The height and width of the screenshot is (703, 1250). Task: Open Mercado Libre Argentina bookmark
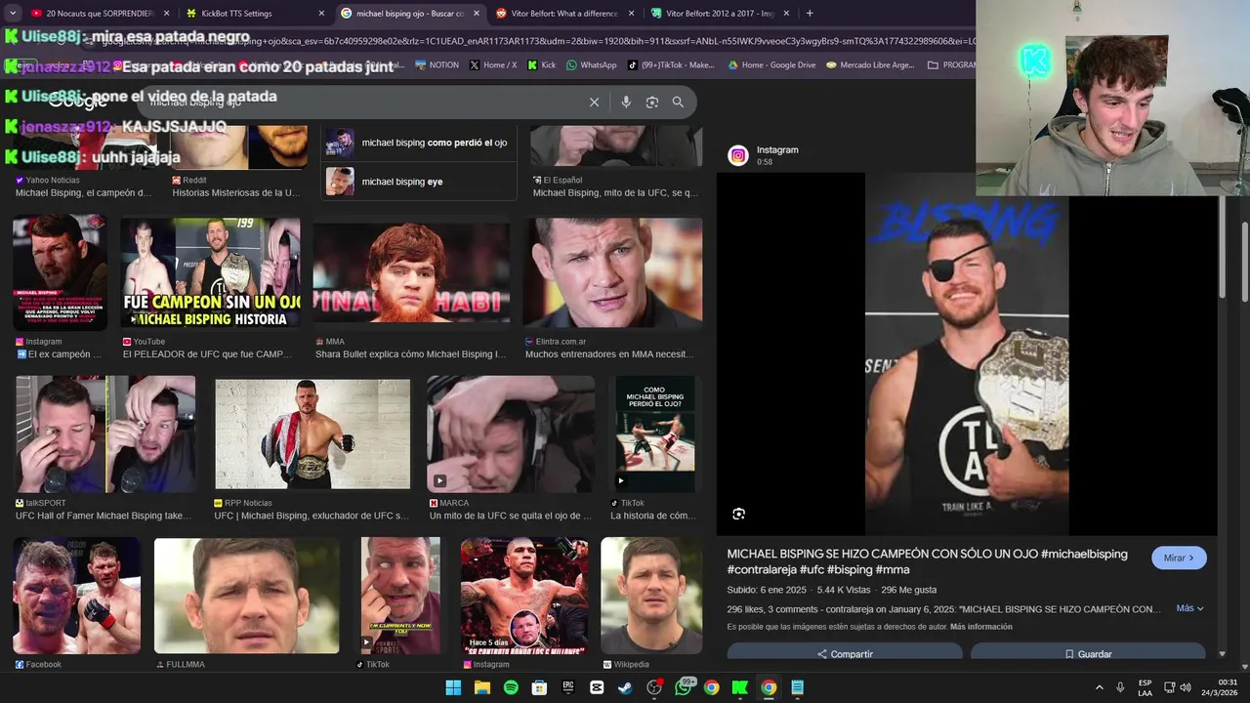(870, 65)
